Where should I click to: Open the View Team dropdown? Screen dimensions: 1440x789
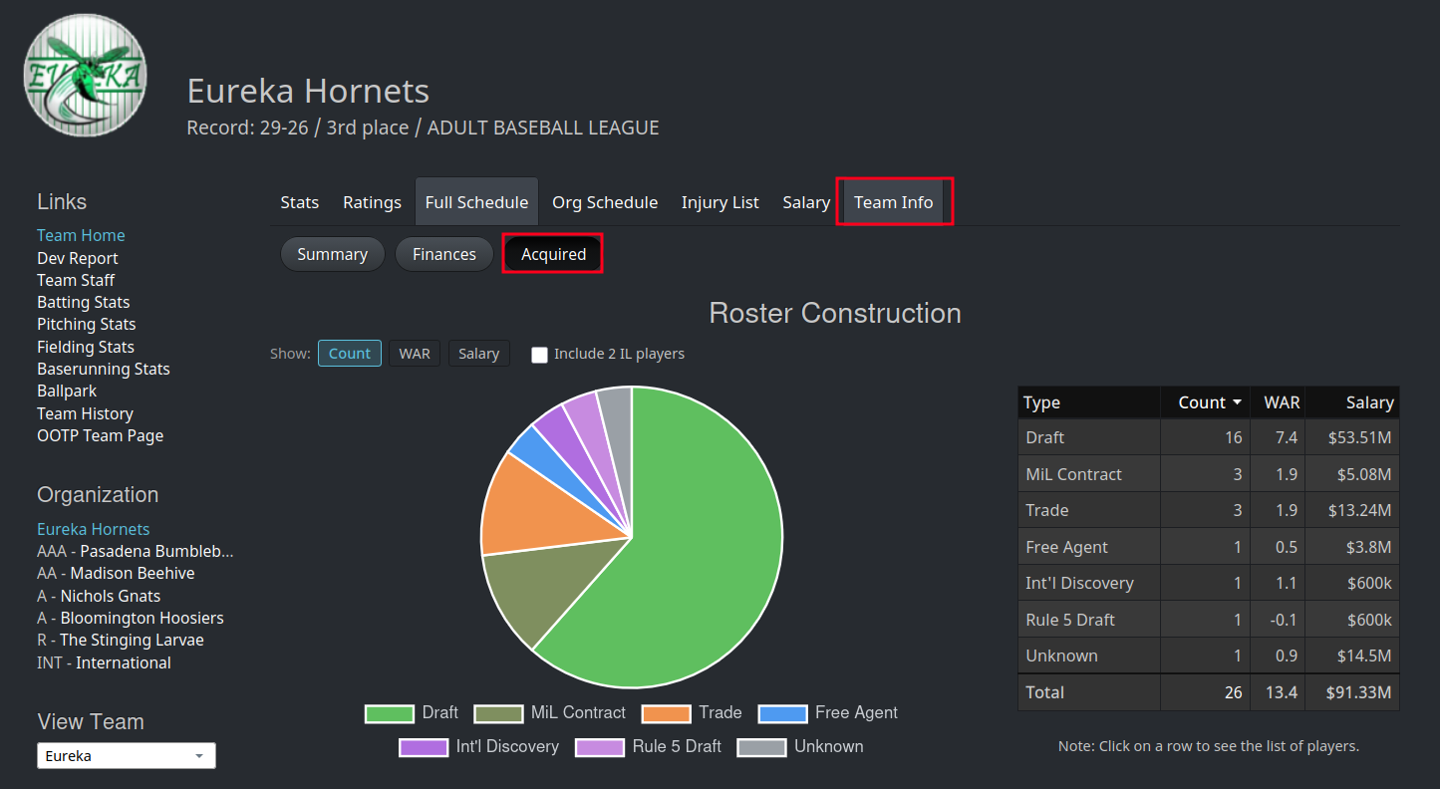pos(127,756)
